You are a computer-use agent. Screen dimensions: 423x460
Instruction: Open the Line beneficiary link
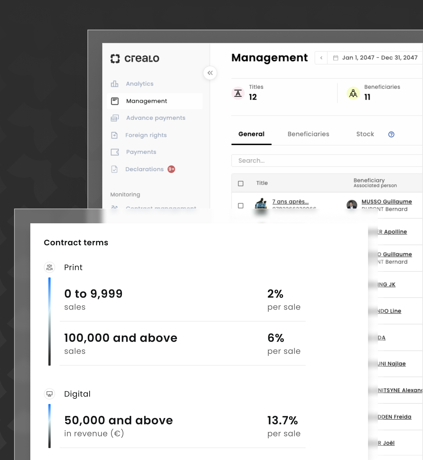[390, 311]
